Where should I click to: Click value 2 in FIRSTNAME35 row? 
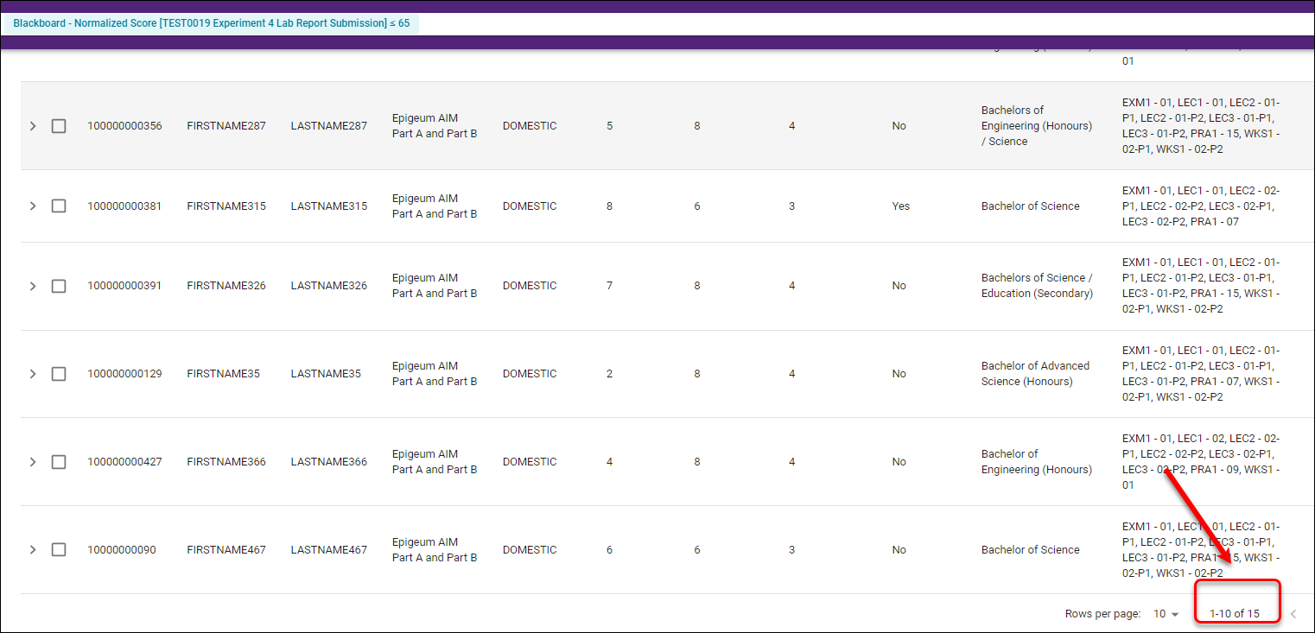(609, 374)
